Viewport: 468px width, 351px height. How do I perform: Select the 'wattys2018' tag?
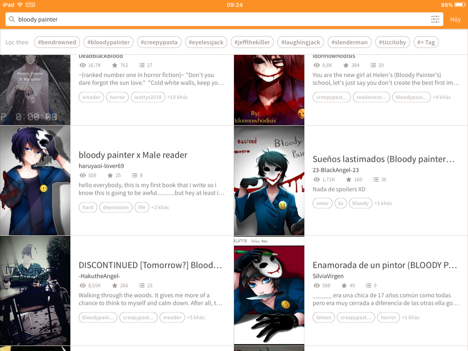tap(148, 97)
